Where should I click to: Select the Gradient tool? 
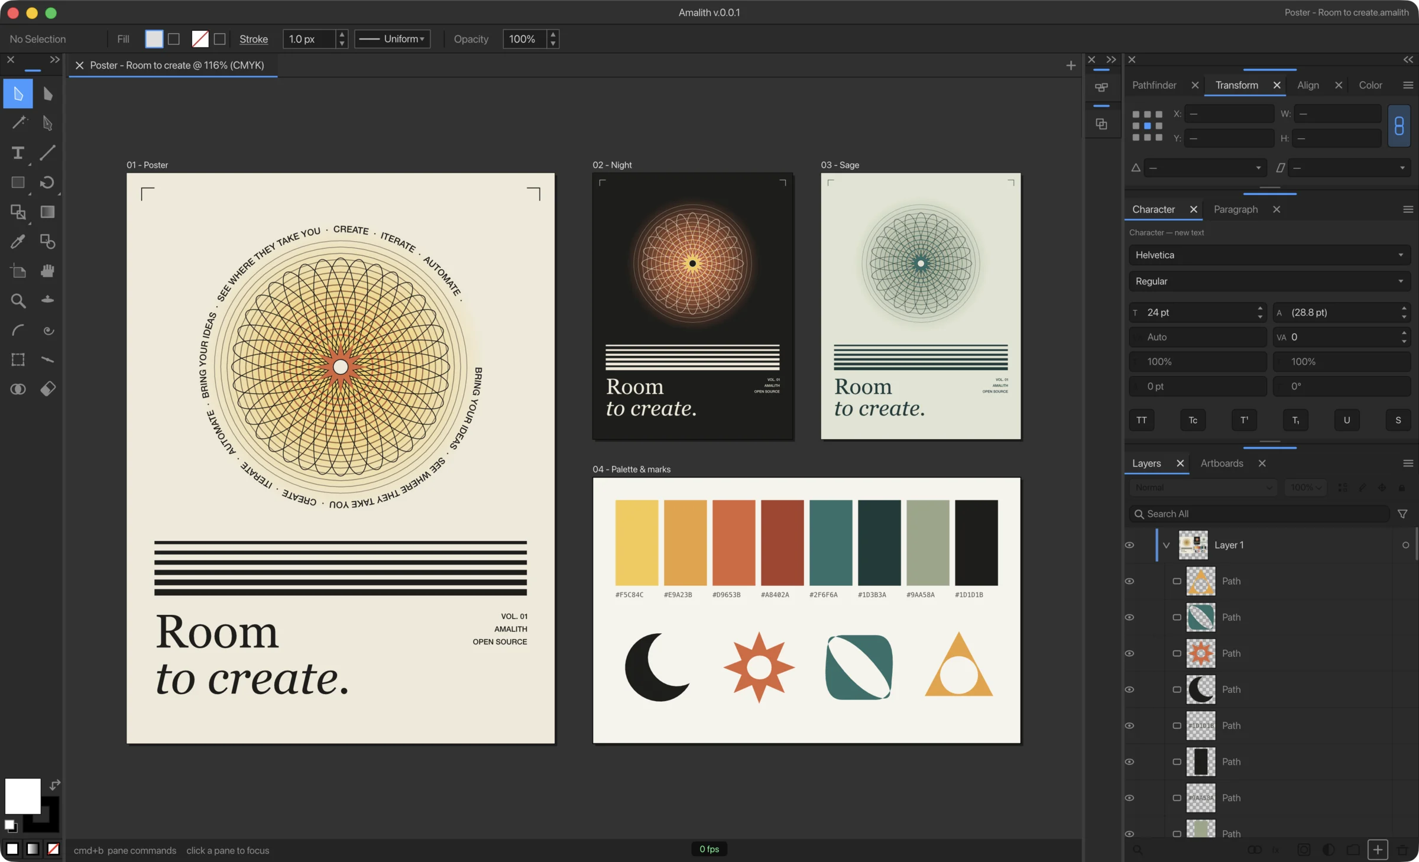click(48, 212)
